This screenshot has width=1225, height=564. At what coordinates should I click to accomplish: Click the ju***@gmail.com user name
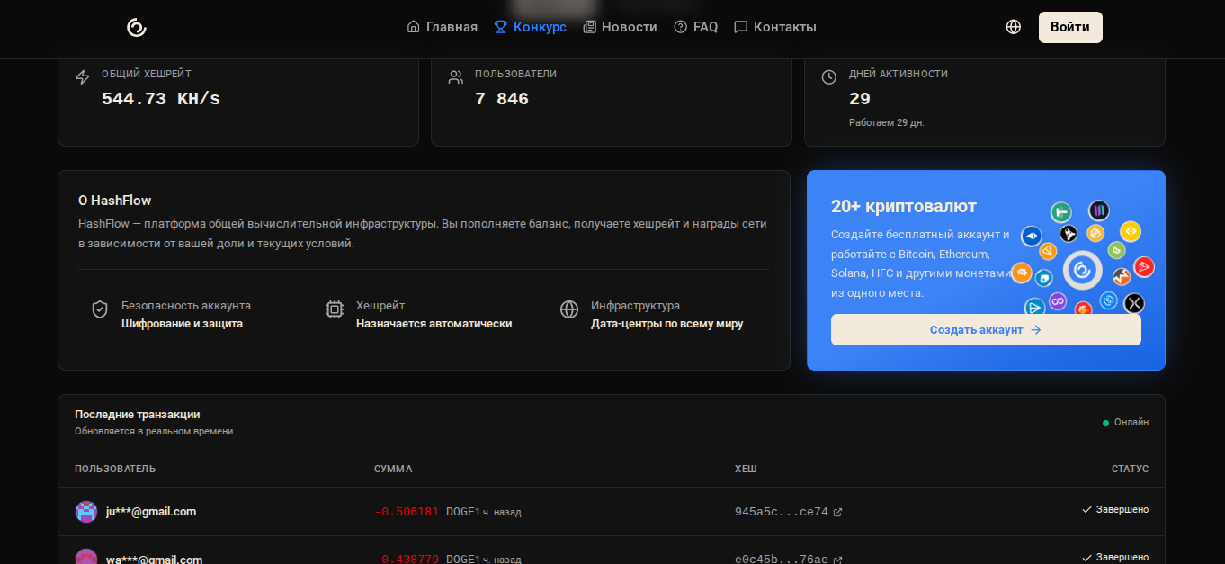pyautogui.click(x=151, y=512)
